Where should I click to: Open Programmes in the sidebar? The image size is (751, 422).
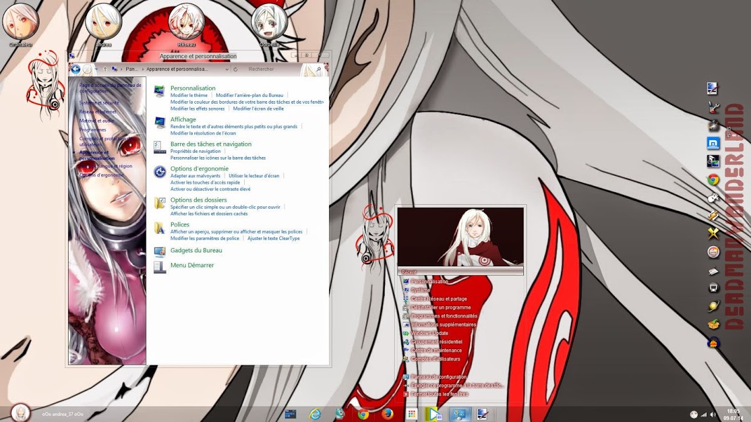pos(93,130)
